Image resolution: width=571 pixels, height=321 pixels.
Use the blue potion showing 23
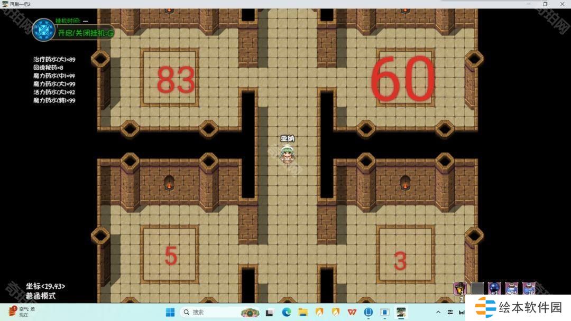(x=511, y=288)
